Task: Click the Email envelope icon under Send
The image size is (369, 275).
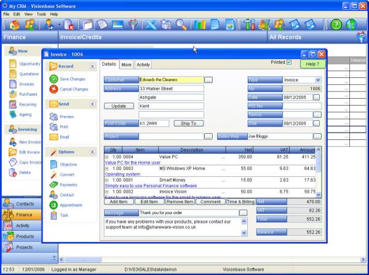Action: [x=54, y=137]
